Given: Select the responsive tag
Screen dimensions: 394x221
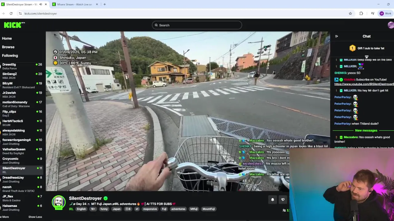Looking at the screenshot, I should pos(150,209).
